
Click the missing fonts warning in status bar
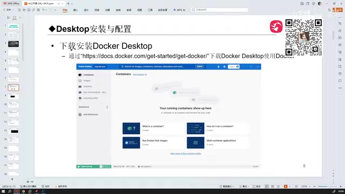pos(61,186)
